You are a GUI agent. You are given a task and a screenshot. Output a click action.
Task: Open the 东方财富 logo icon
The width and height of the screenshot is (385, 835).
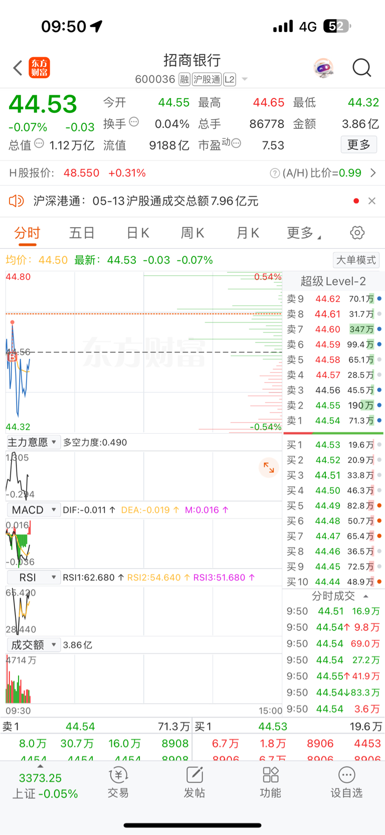click(40, 68)
